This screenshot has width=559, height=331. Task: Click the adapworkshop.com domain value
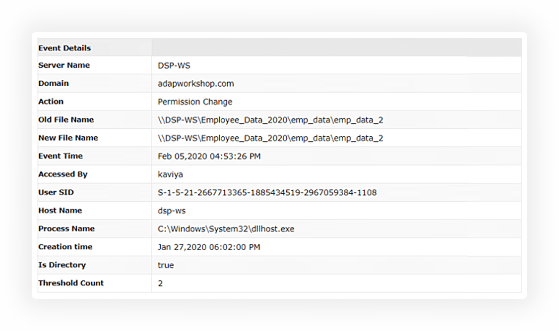point(196,84)
